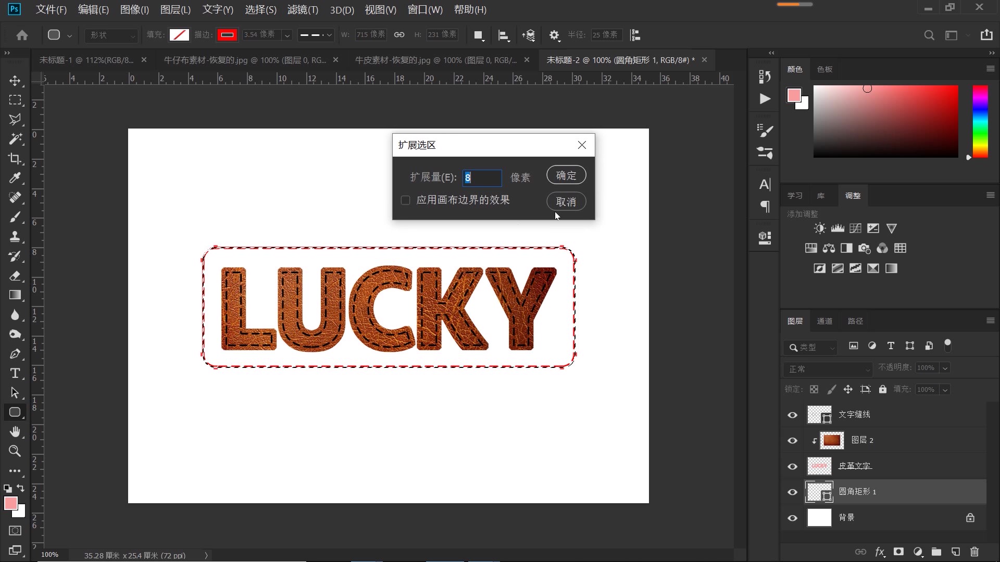Expand the layer opacity 100% dropdown arrow
This screenshot has height=562, width=1000.
(945, 368)
